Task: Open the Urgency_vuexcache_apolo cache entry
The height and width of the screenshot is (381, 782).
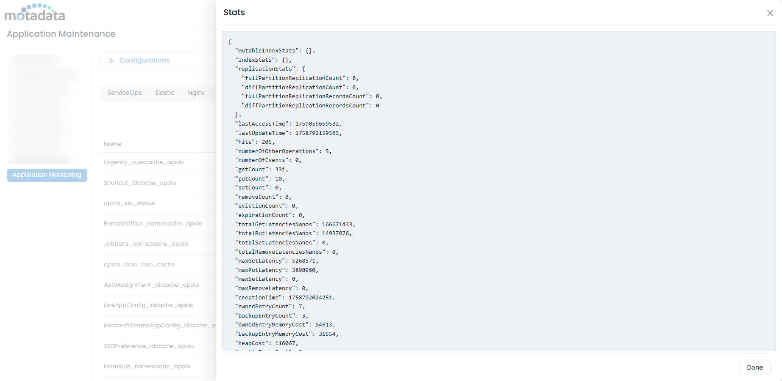Action: (144, 162)
